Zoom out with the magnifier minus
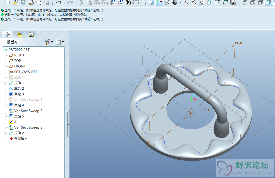 coord(194,2)
